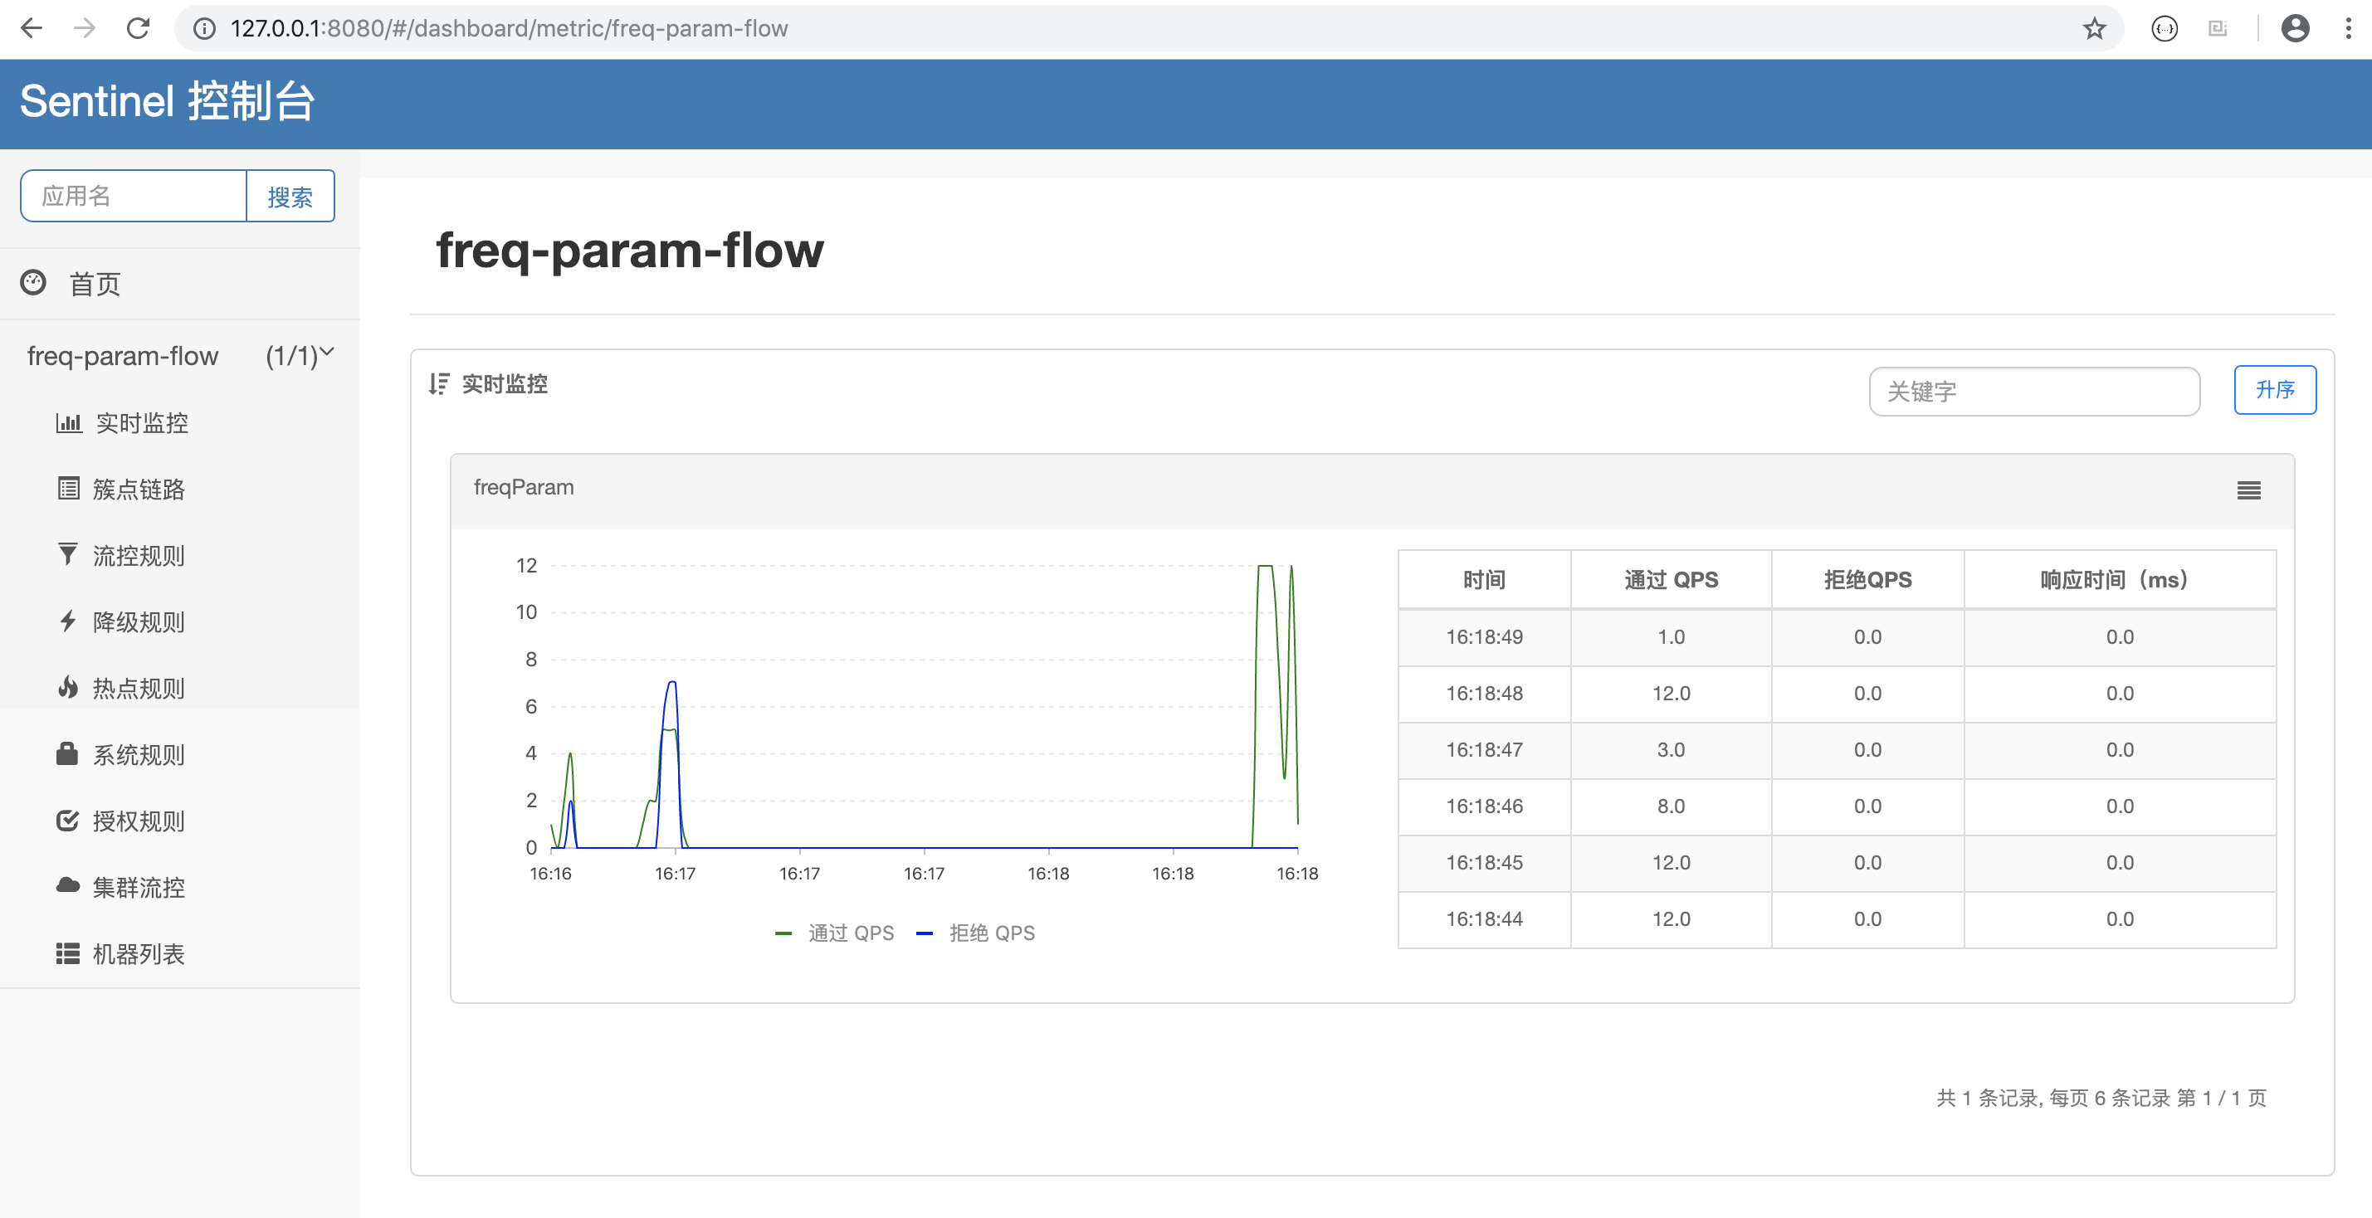Click the 16:18:48 time cell

click(x=1484, y=694)
